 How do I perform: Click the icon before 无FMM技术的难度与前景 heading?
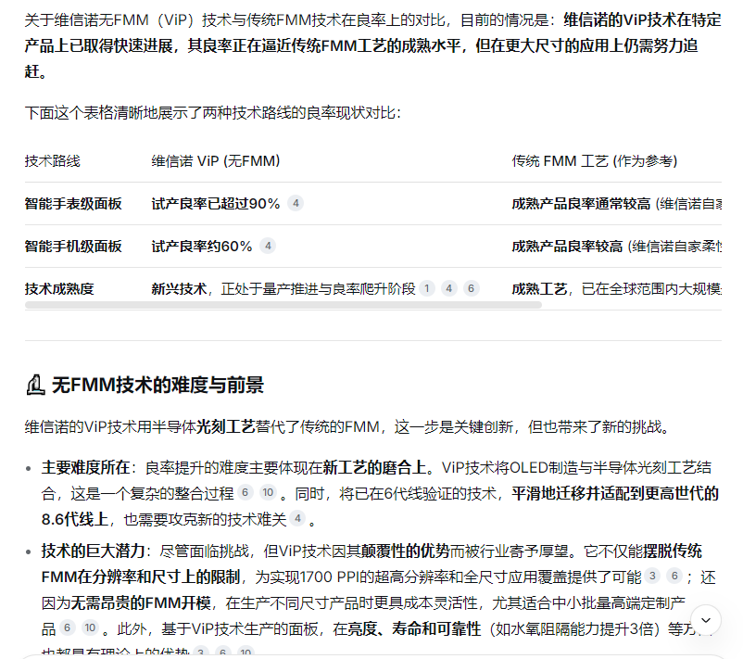tap(35, 385)
